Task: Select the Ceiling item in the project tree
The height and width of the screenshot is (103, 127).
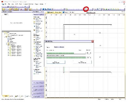Action: click(11, 42)
